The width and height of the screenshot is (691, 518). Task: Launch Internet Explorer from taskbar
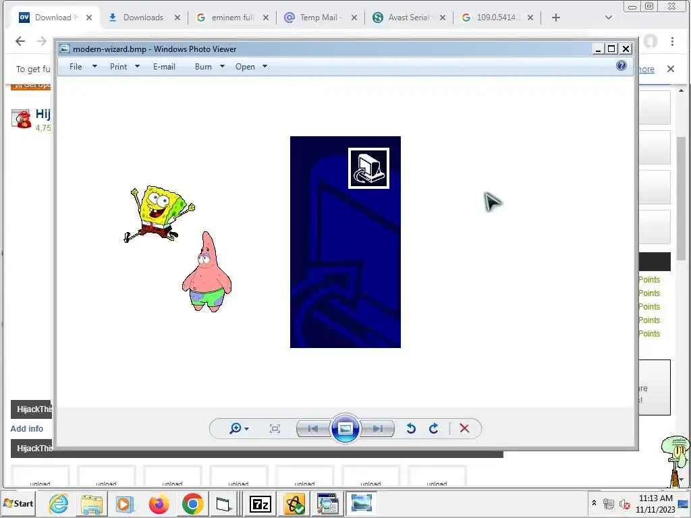59,503
